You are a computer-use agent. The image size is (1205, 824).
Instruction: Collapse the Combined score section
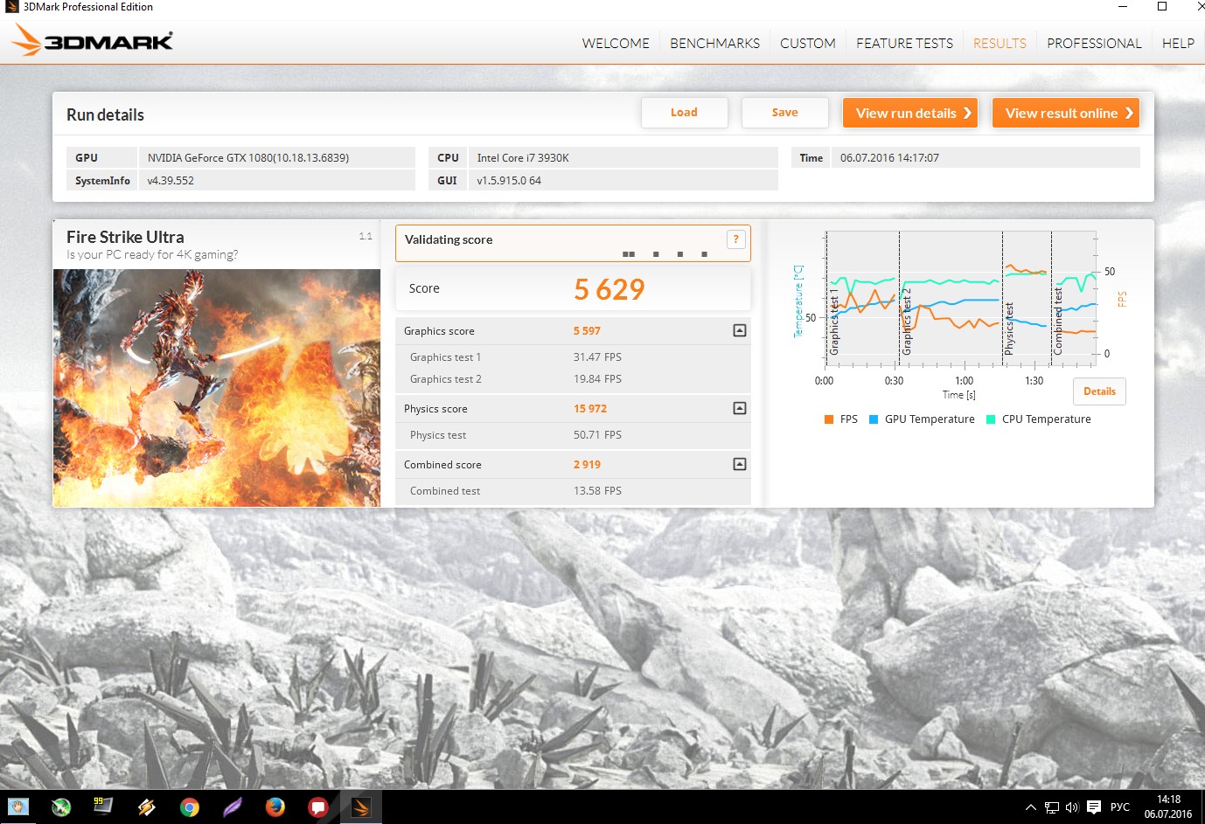click(740, 464)
